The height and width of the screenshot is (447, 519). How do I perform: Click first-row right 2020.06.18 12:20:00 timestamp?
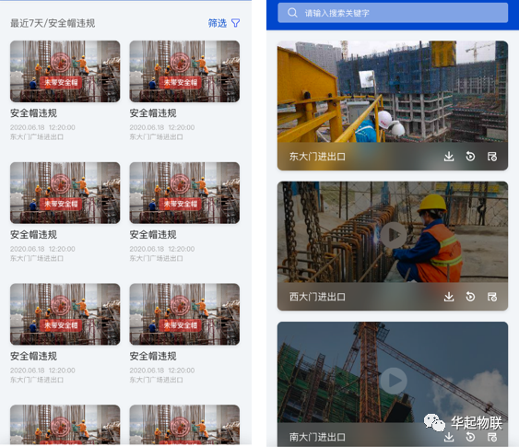[162, 127]
